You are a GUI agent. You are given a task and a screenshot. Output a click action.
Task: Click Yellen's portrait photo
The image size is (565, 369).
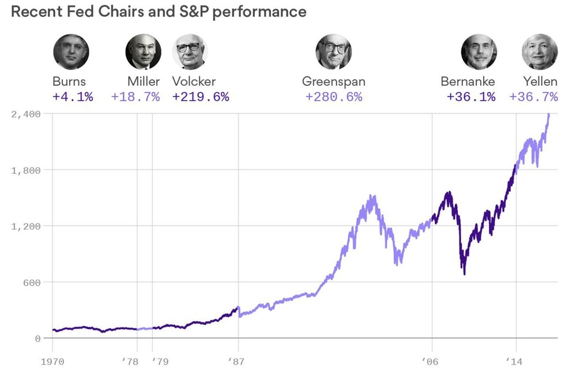(540, 52)
